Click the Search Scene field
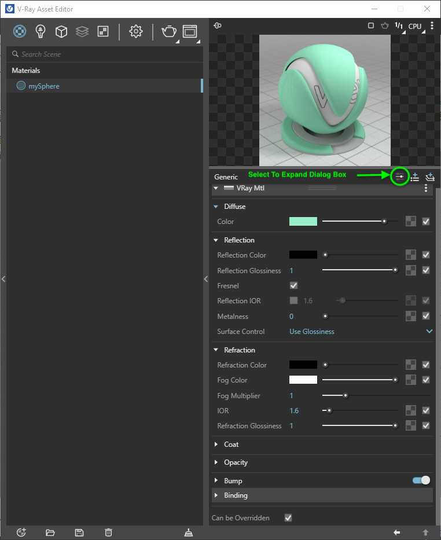The width and height of the screenshot is (441, 540). tap(105, 54)
